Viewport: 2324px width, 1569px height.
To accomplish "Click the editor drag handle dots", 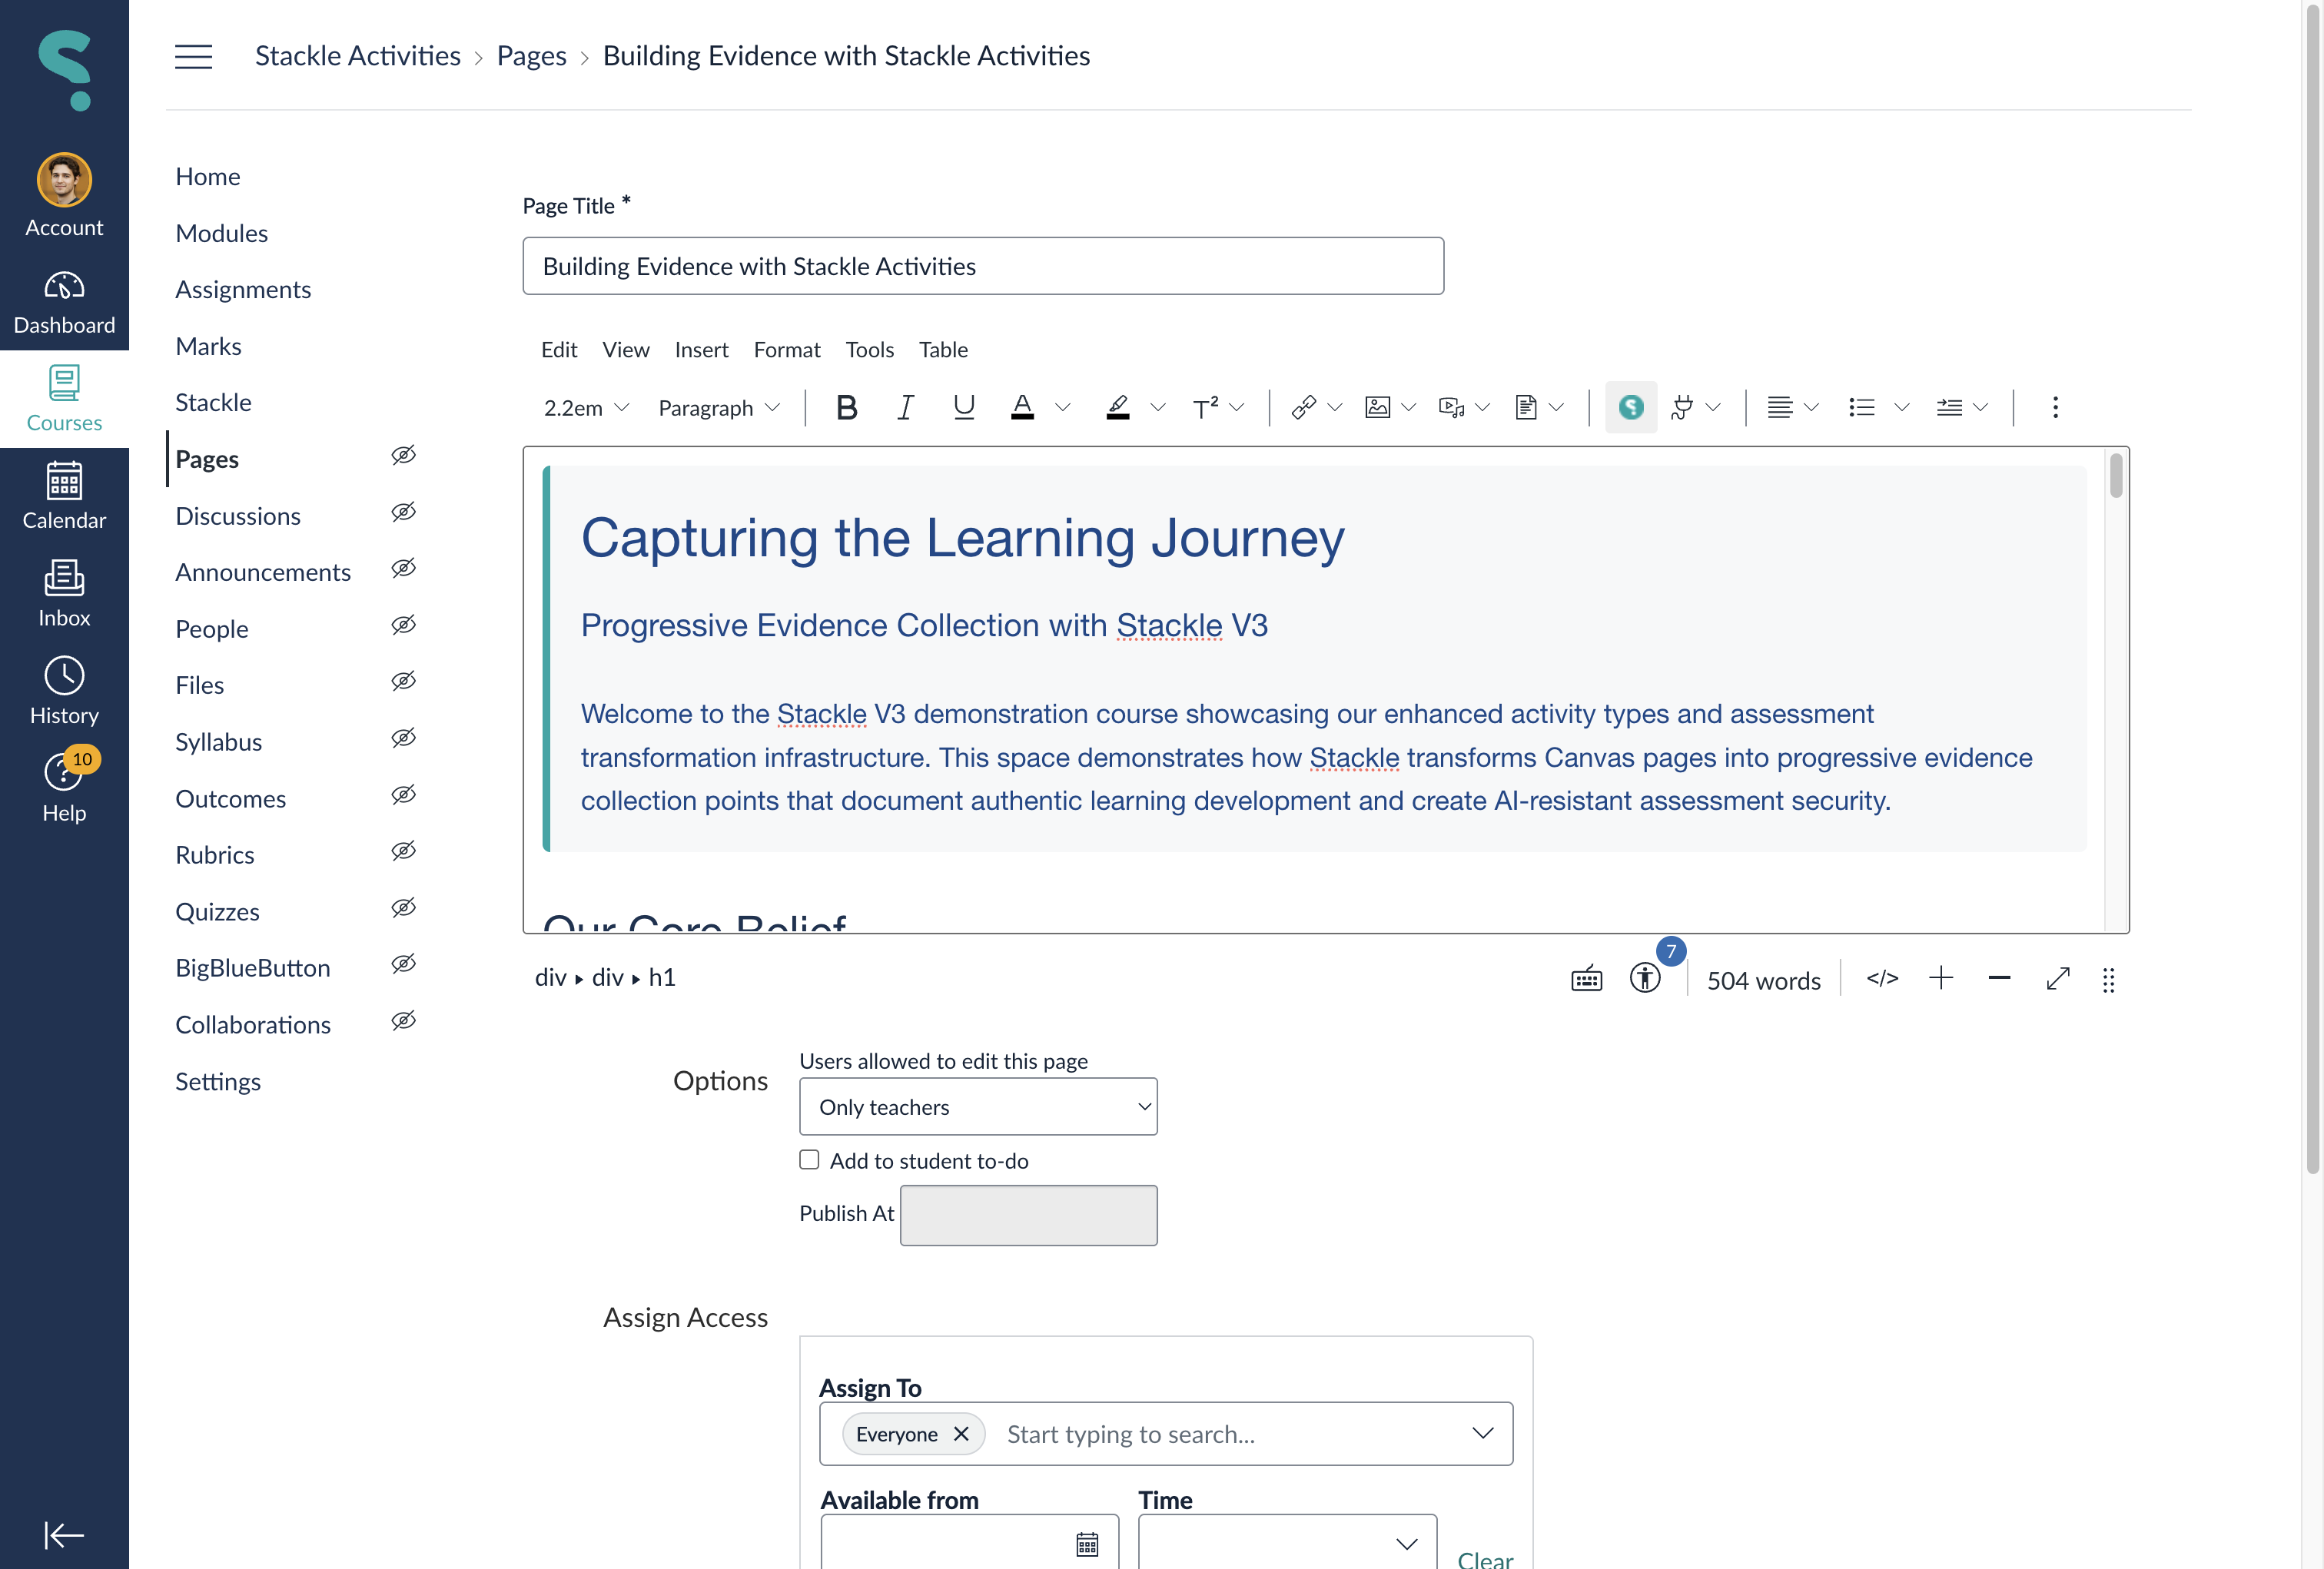I will (x=2108, y=981).
